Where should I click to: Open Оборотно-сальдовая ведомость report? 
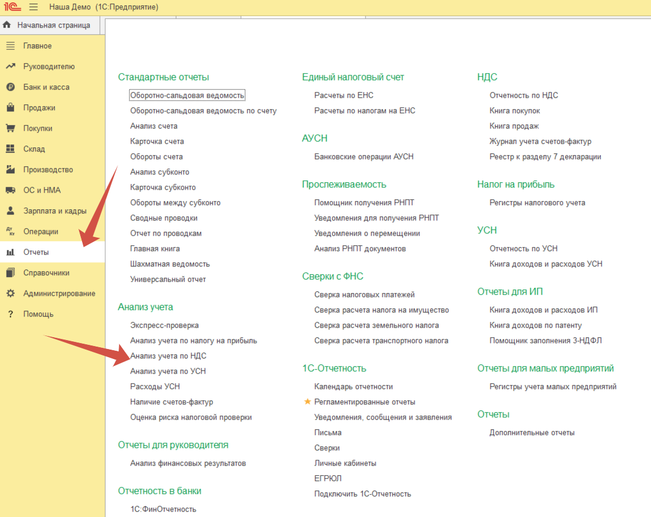click(x=187, y=96)
